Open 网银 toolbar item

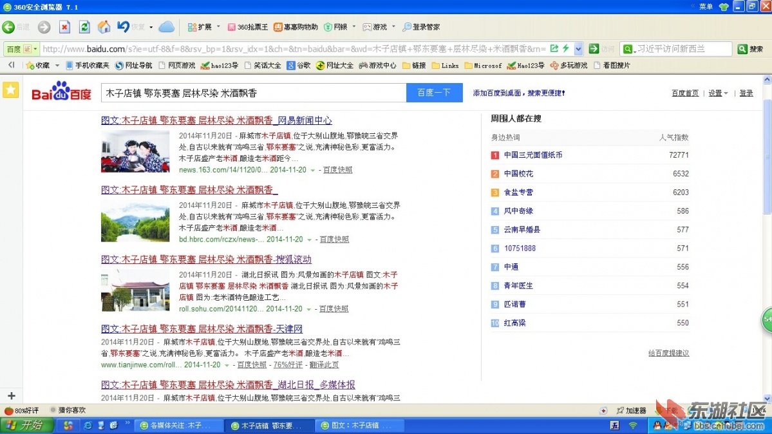point(336,27)
